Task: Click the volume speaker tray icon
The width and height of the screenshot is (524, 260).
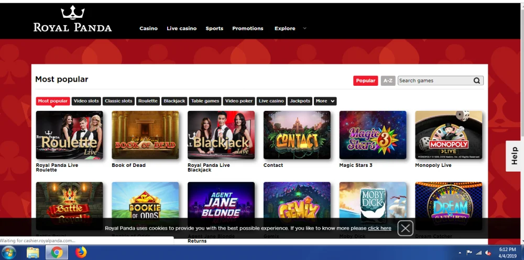Action: tap(488, 253)
